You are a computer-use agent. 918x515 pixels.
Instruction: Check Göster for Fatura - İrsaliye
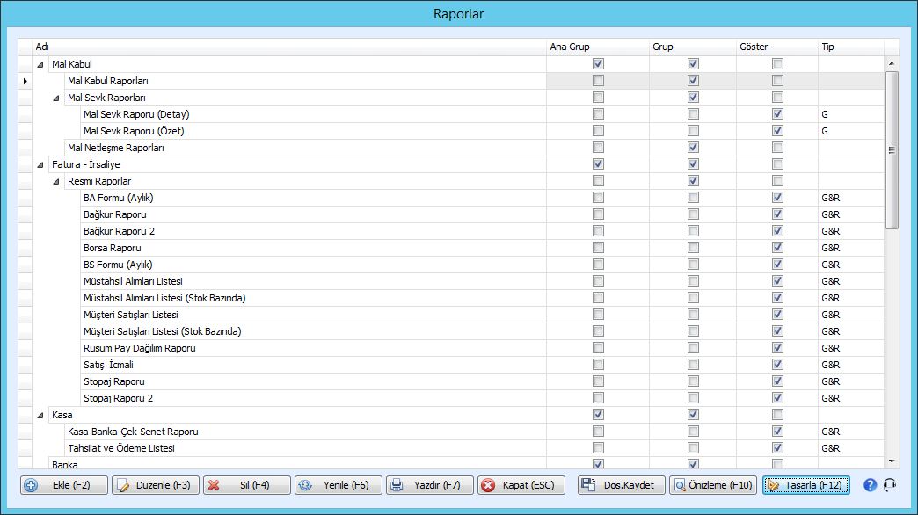(x=777, y=163)
